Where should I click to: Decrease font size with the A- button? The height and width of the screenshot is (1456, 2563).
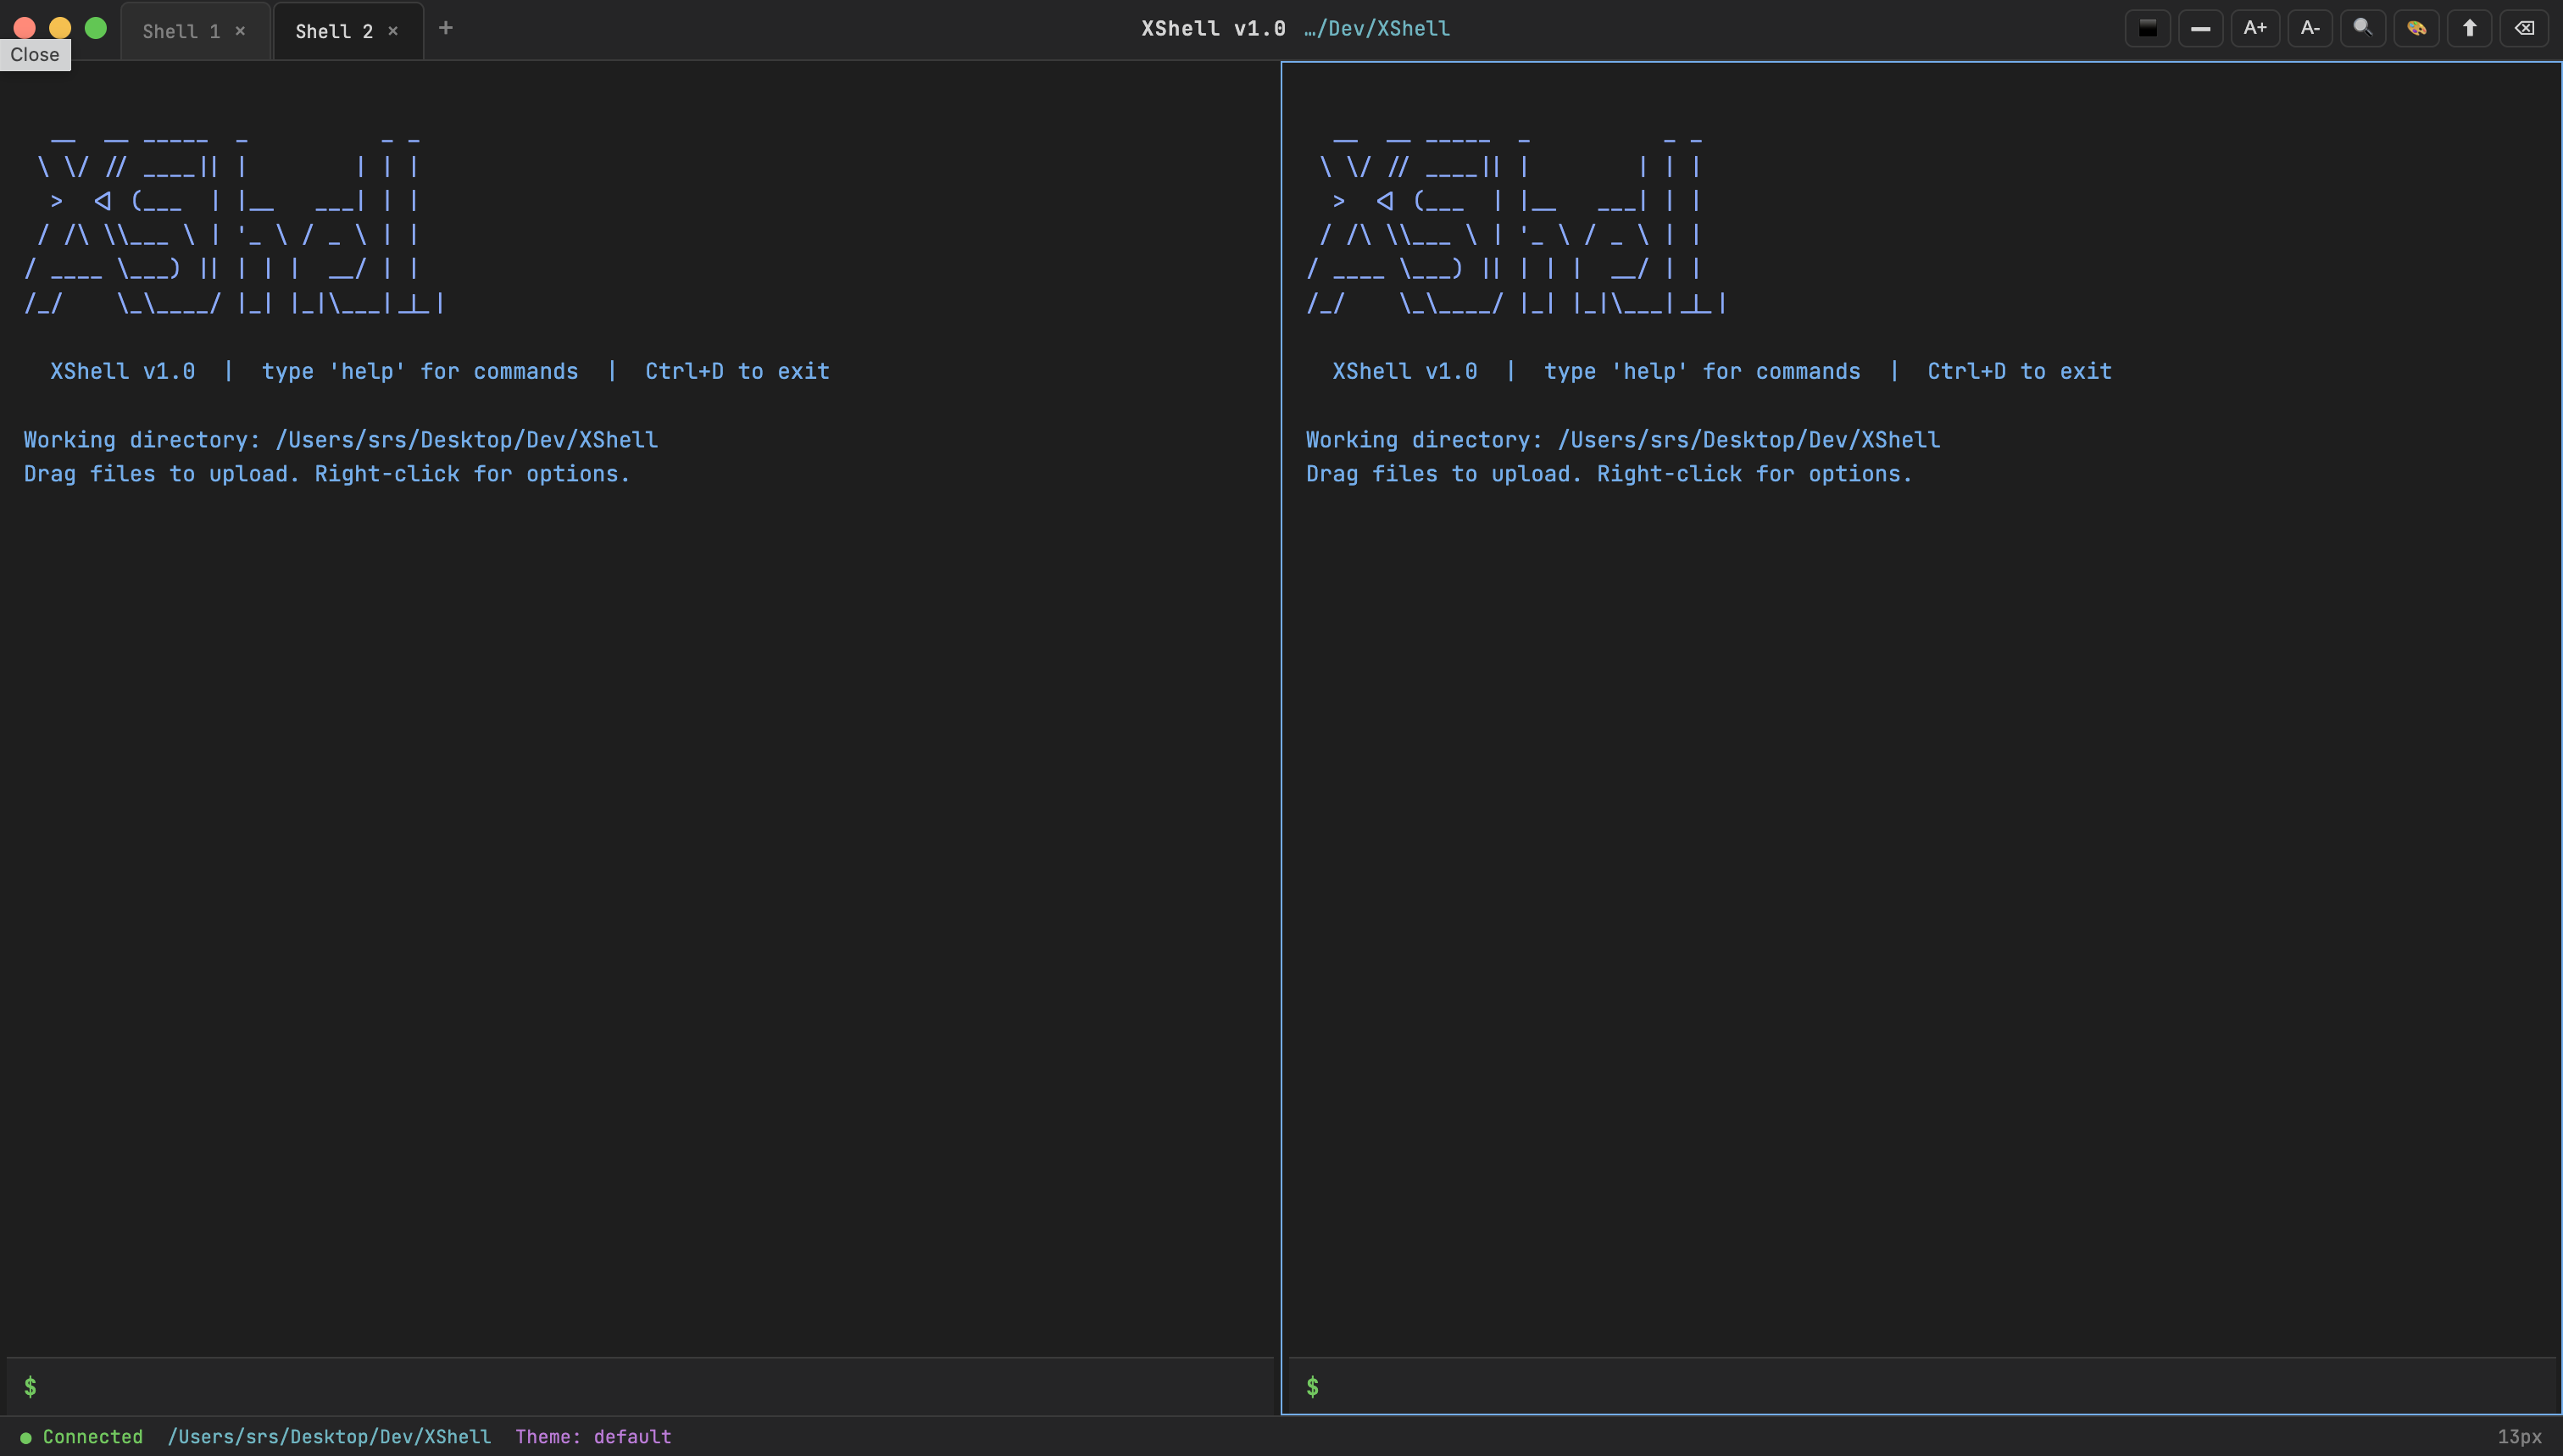point(2310,28)
